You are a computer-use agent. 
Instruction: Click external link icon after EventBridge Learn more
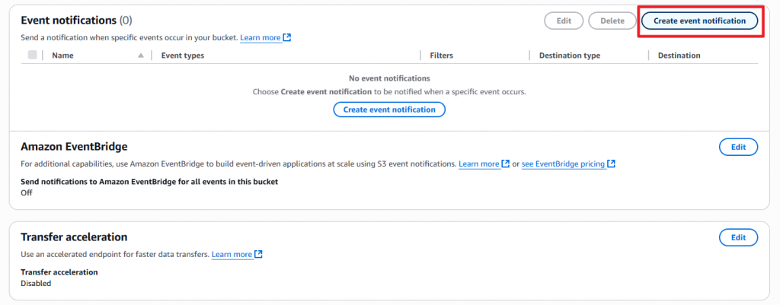point(506,164)
